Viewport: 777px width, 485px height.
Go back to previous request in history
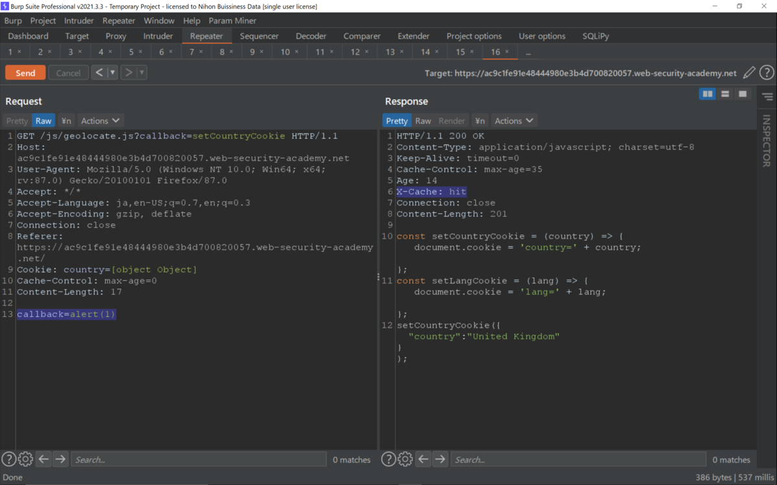click(99, 72)
